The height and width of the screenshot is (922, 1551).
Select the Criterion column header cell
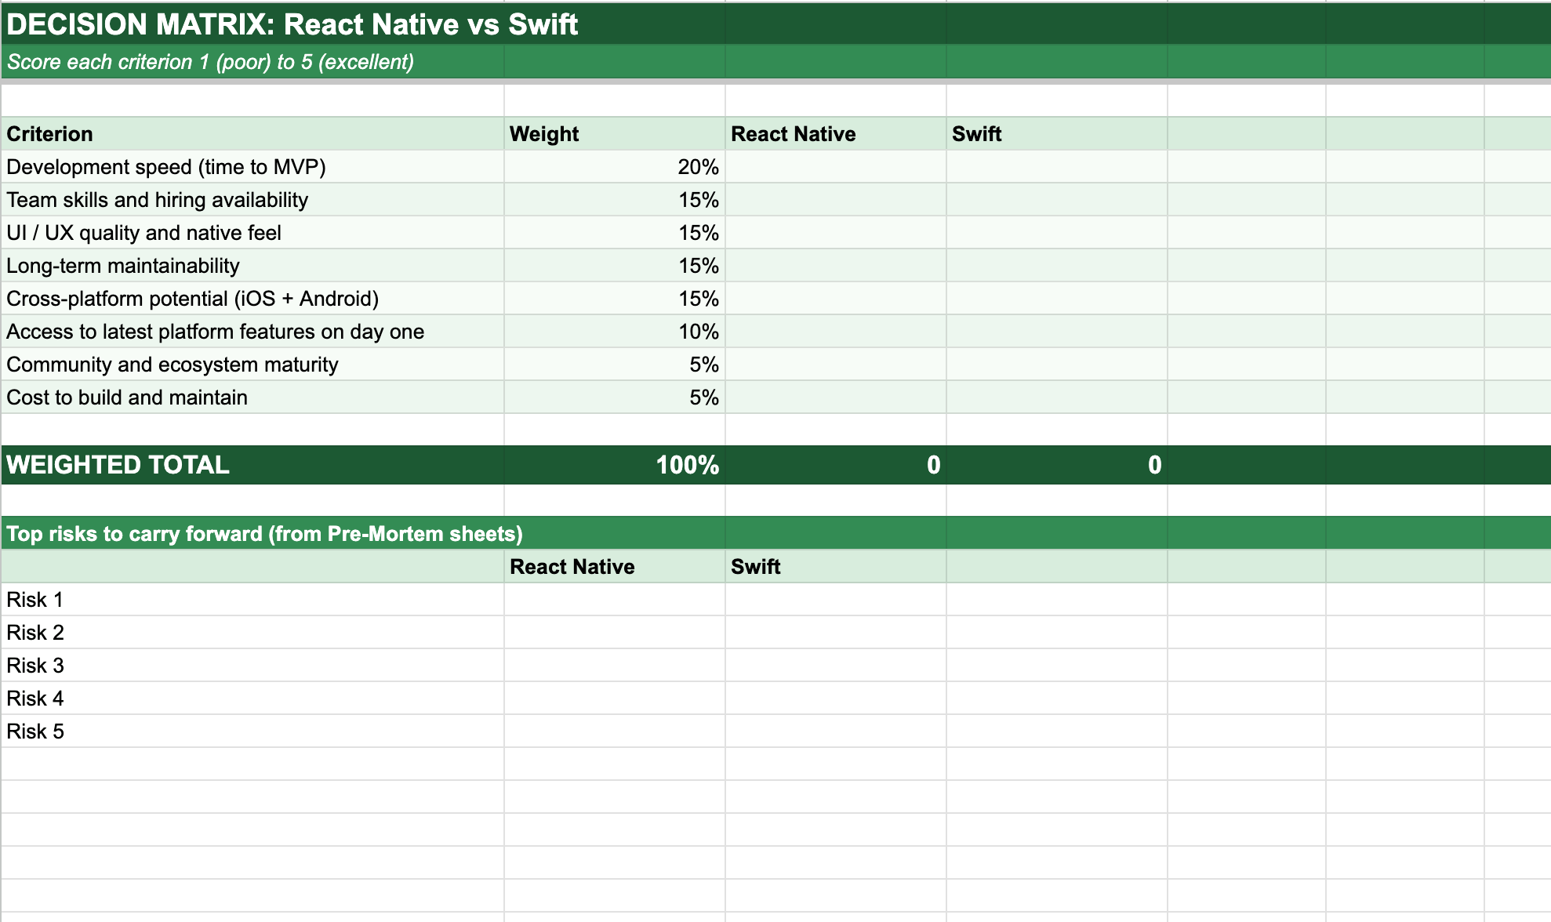252,134
